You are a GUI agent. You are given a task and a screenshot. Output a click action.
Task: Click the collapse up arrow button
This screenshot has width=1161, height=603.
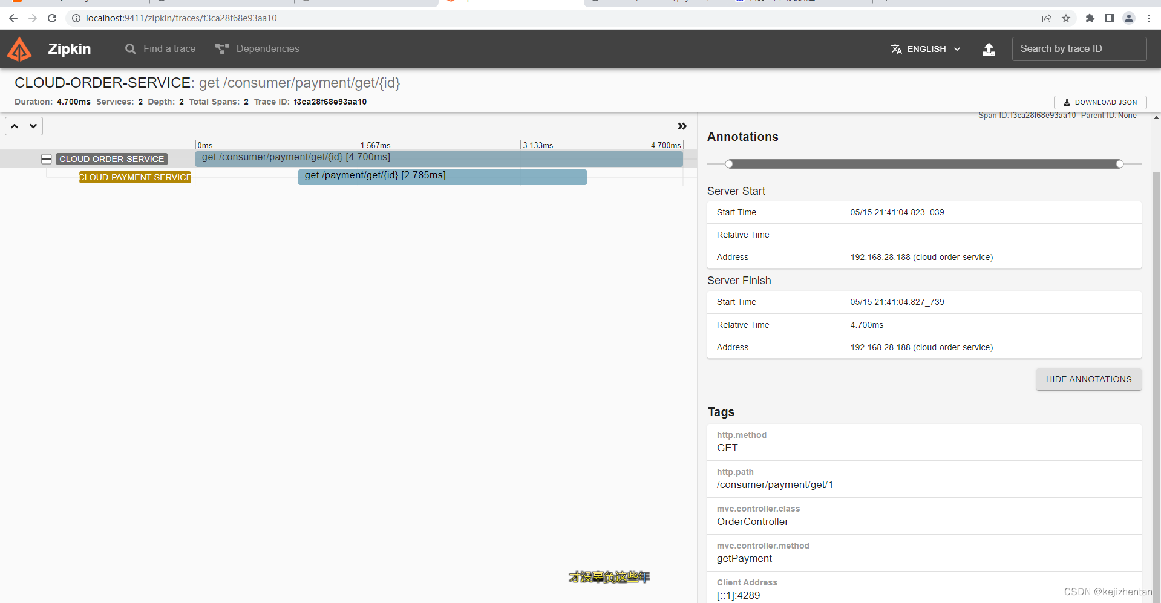point(15,126)
